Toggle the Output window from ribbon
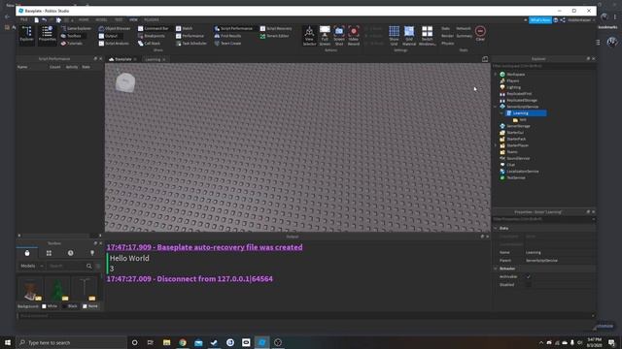Image resolution: width=622 pixels, height=349 pixels. click(x=108, y=36)
